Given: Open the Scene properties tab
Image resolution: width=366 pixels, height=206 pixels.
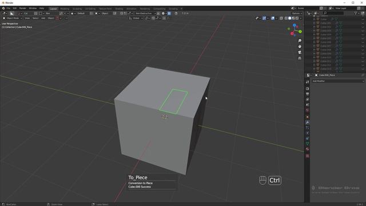Looking at the screenshot, I should (x=308, y=105).
